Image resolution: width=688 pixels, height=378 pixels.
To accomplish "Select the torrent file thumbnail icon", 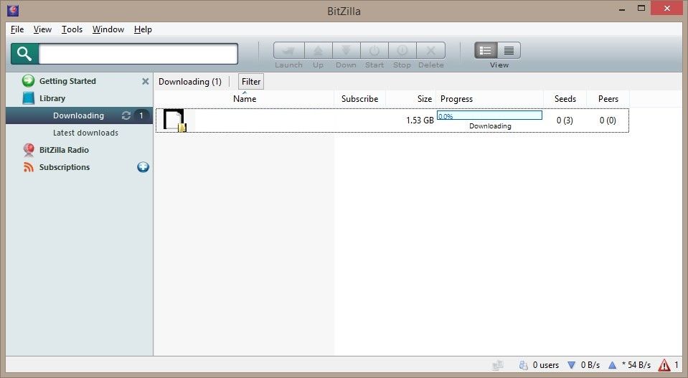I will point(174,121).
